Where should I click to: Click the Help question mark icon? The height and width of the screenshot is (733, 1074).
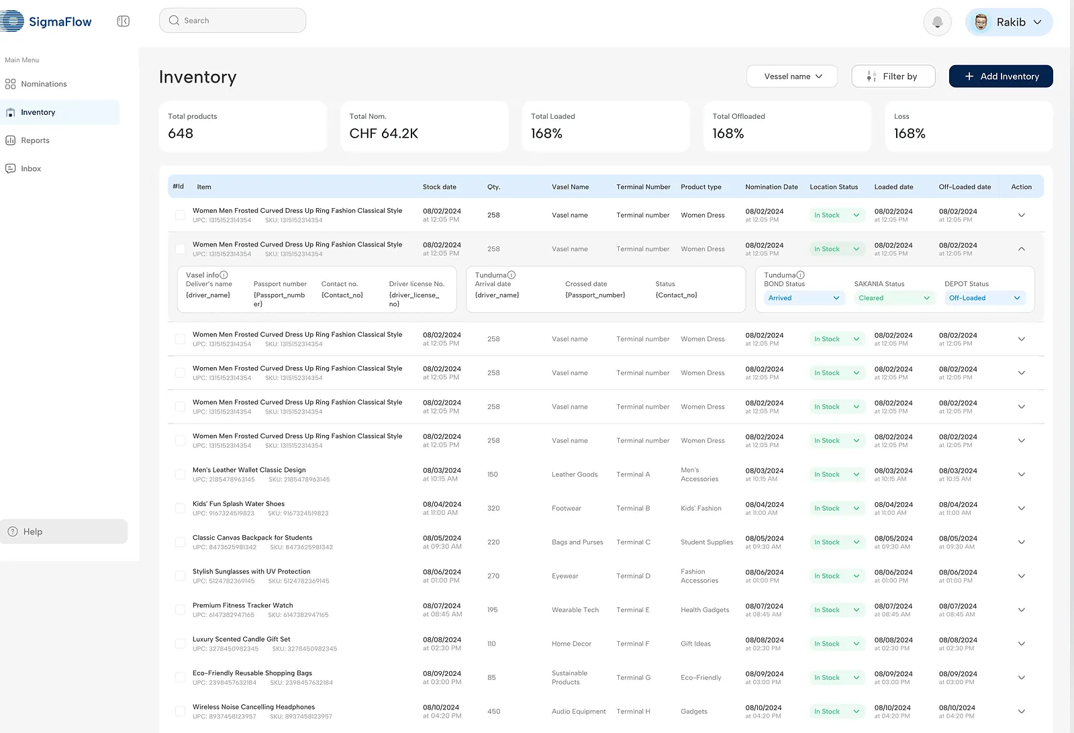coord(13,532)
